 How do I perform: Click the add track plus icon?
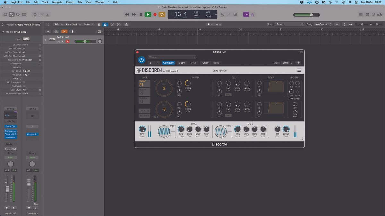click(x=48, y=31)
